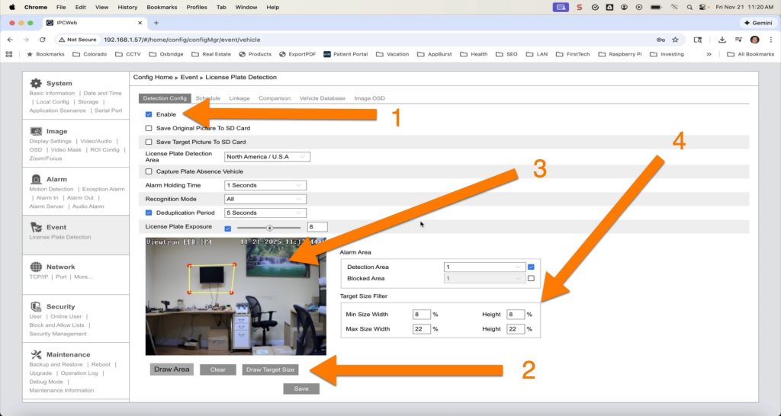Viewport: 781px width, 416px height.
Task: Click the License Plate Exposure slider
Action: click(269, 227)
